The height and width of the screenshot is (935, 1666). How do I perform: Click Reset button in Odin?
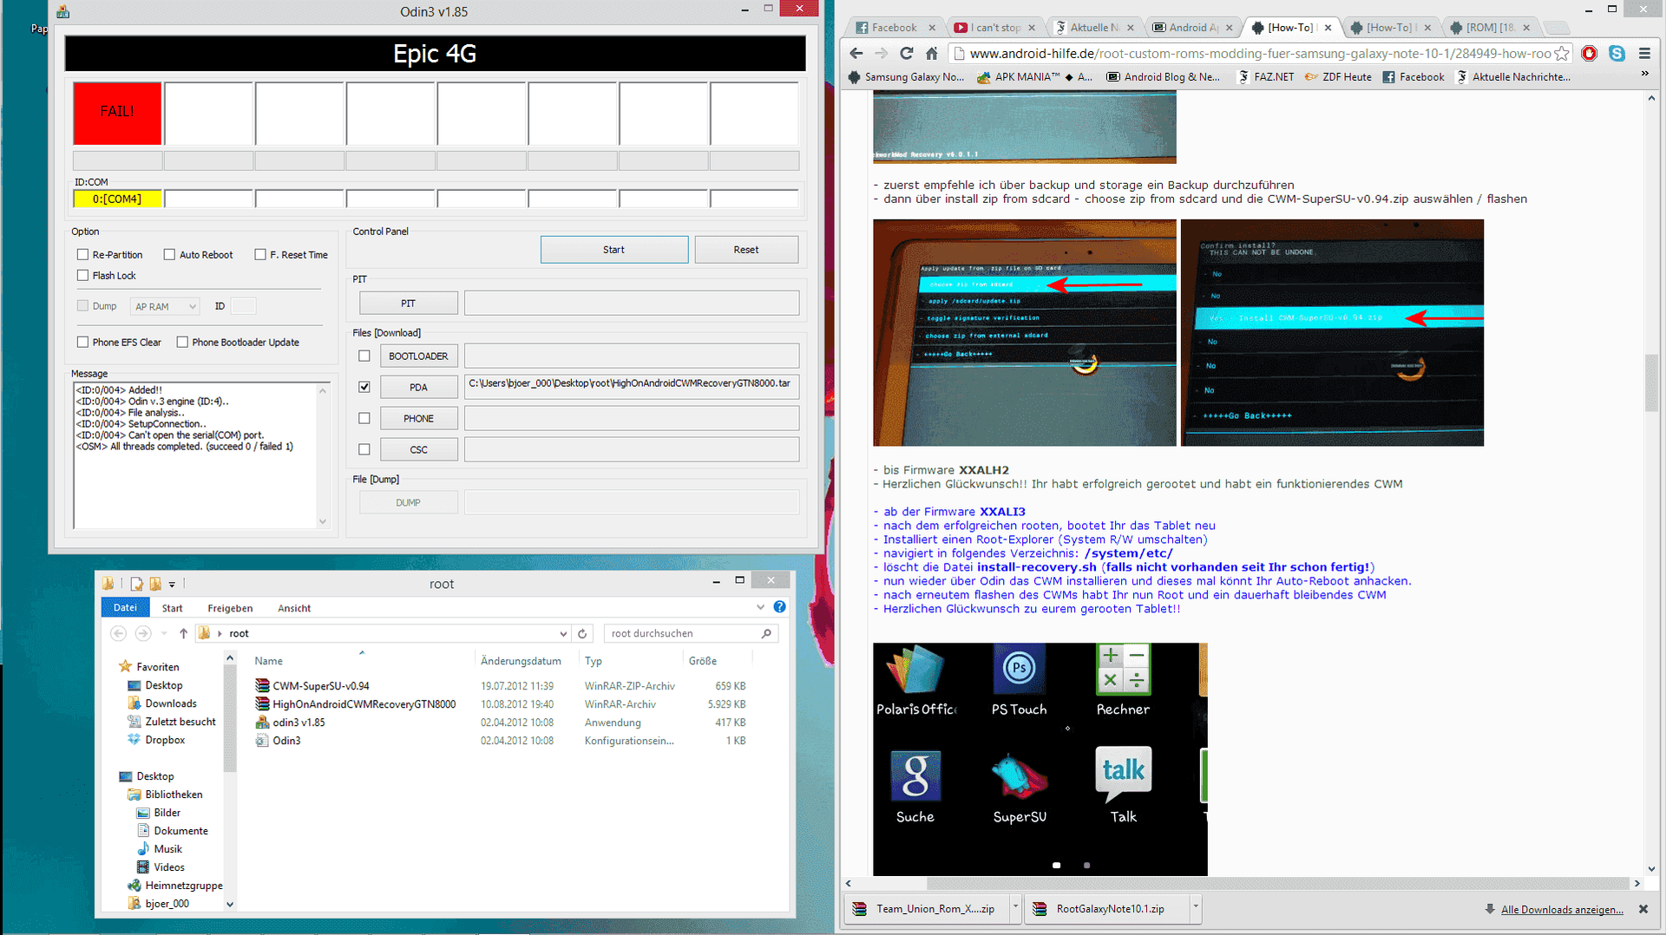pyautogui.click(x=746, y=250)
